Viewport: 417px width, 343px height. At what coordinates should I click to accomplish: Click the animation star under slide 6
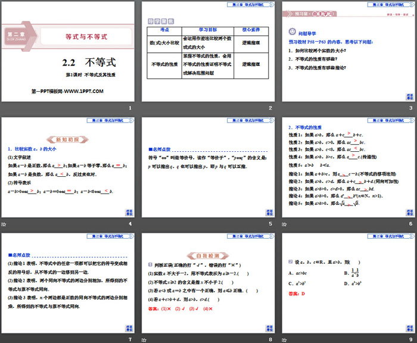point(284,223)
